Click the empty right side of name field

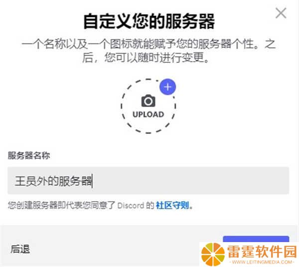pos(191,181)
